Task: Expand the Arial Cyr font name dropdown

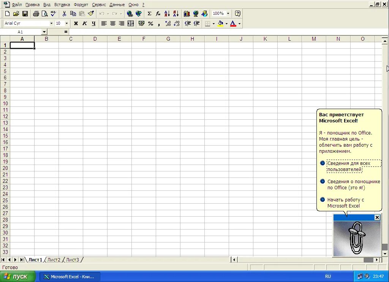Action: click(51, 23)
